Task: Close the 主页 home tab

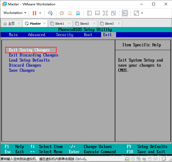Action: coord(19,23)
